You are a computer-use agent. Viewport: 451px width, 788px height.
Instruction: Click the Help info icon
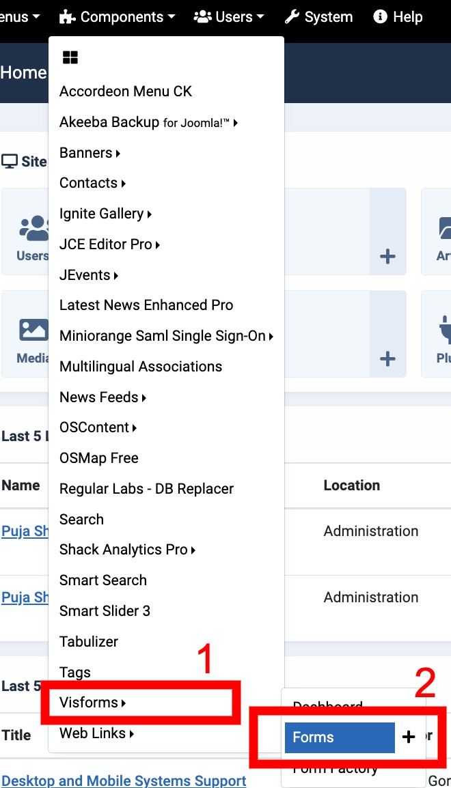click(x=380, y=16)
